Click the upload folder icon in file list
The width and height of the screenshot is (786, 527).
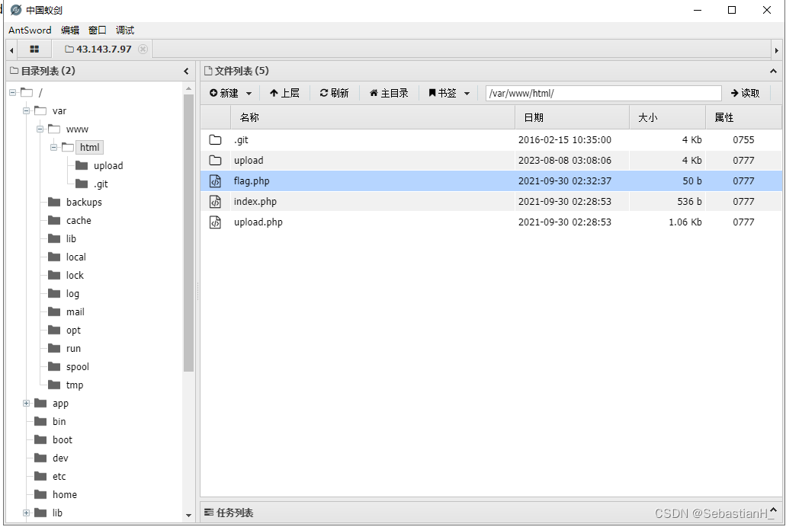[x=216, y=161]
